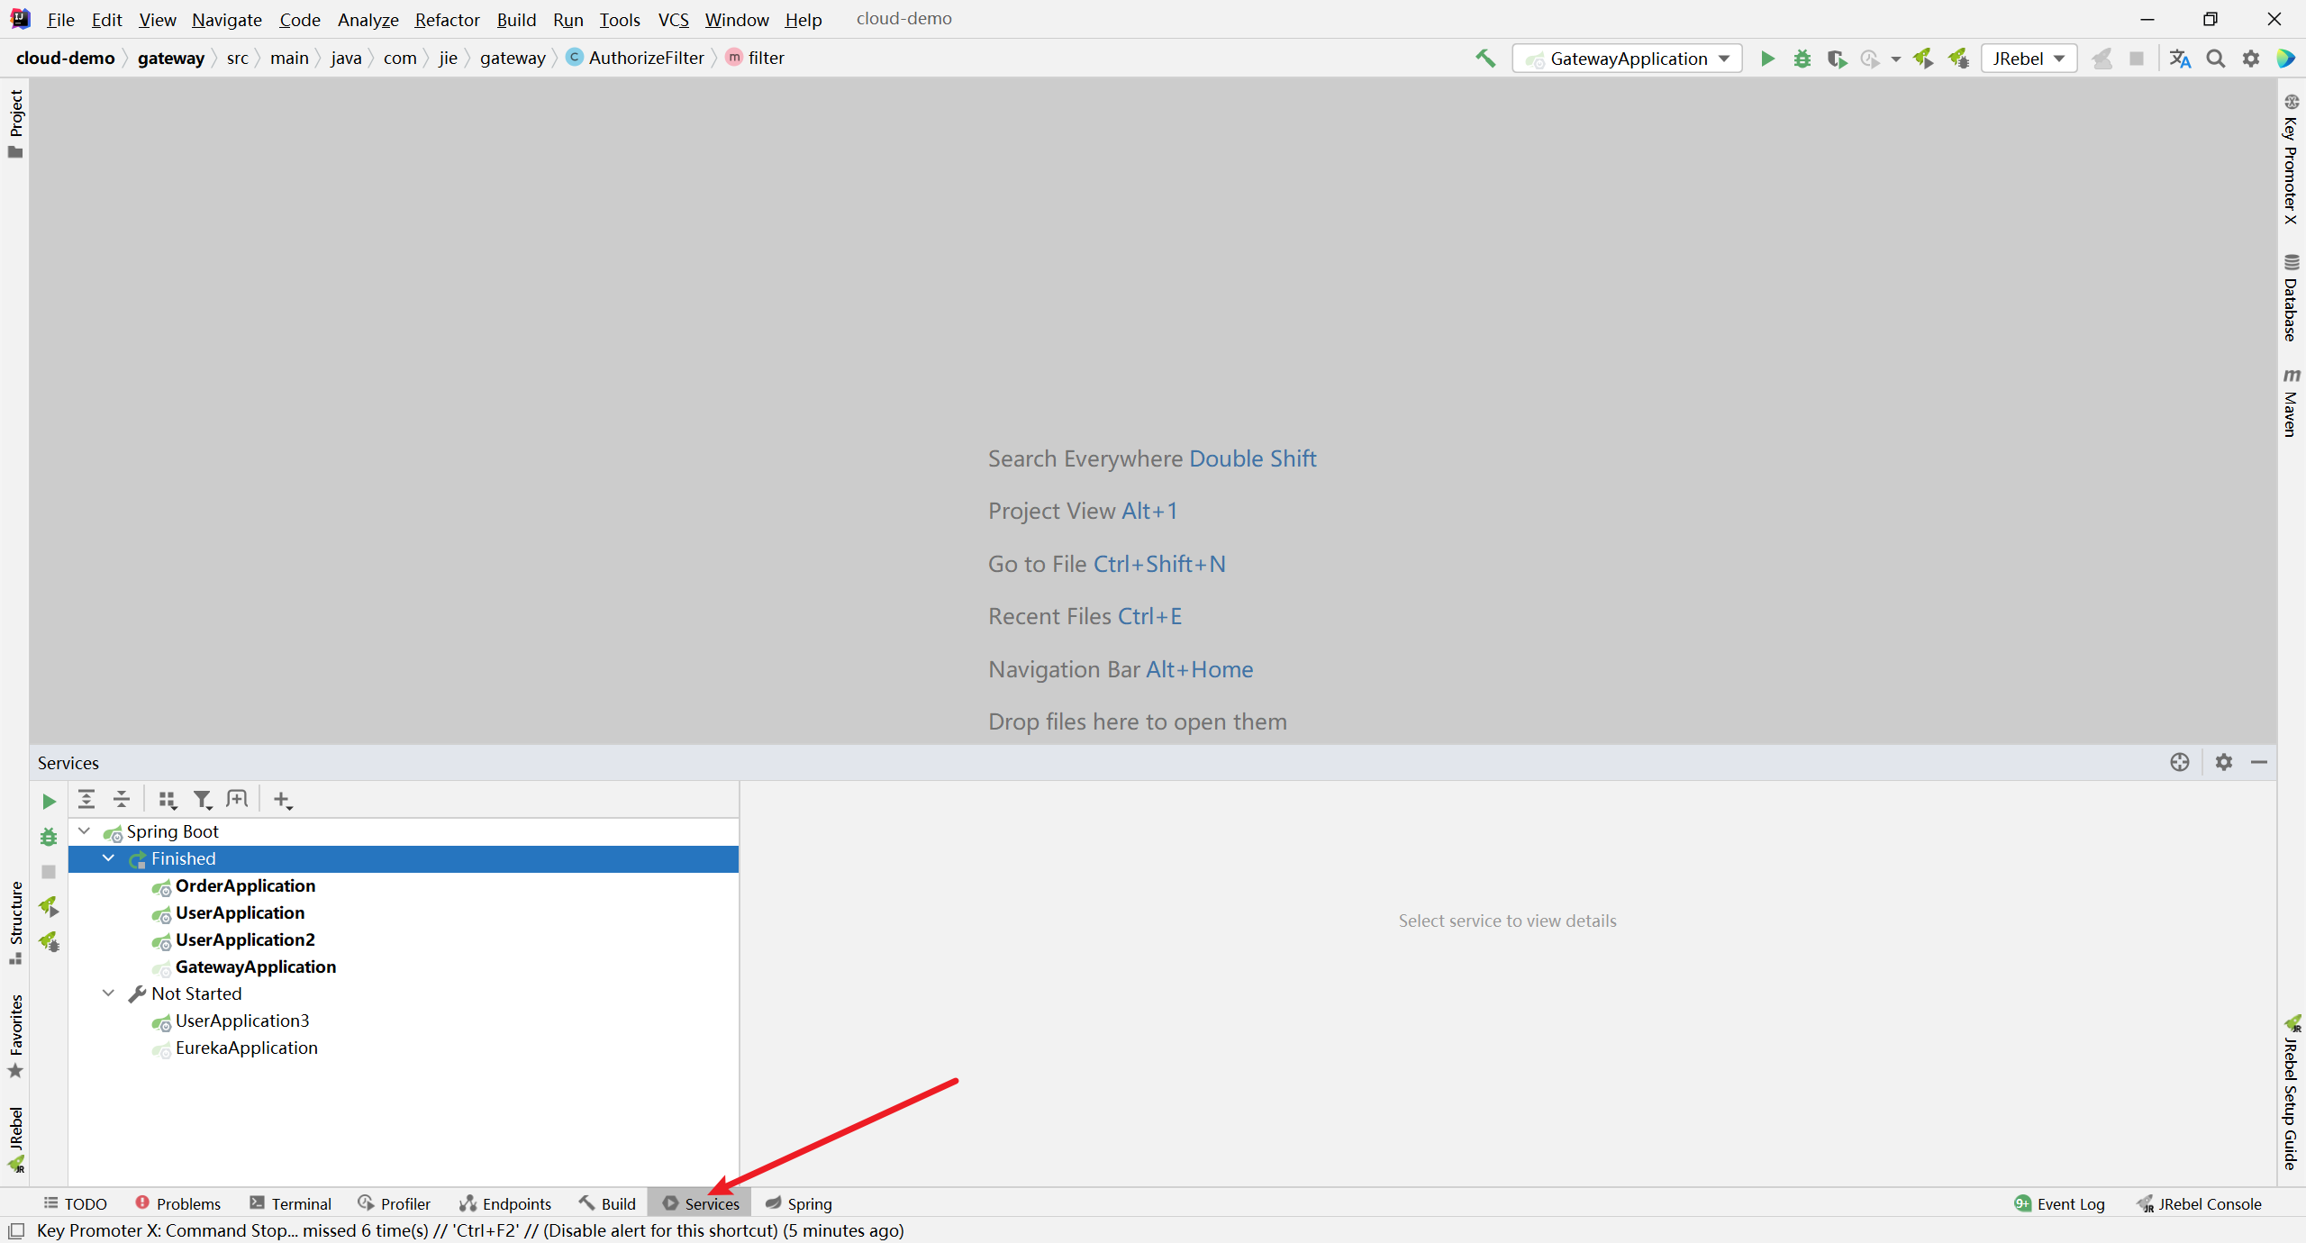The width and height of the screenshot is (2306, 1243).
Task: Open IDE settings gear in top toolbar
Action: click(x=2250, y=59)
